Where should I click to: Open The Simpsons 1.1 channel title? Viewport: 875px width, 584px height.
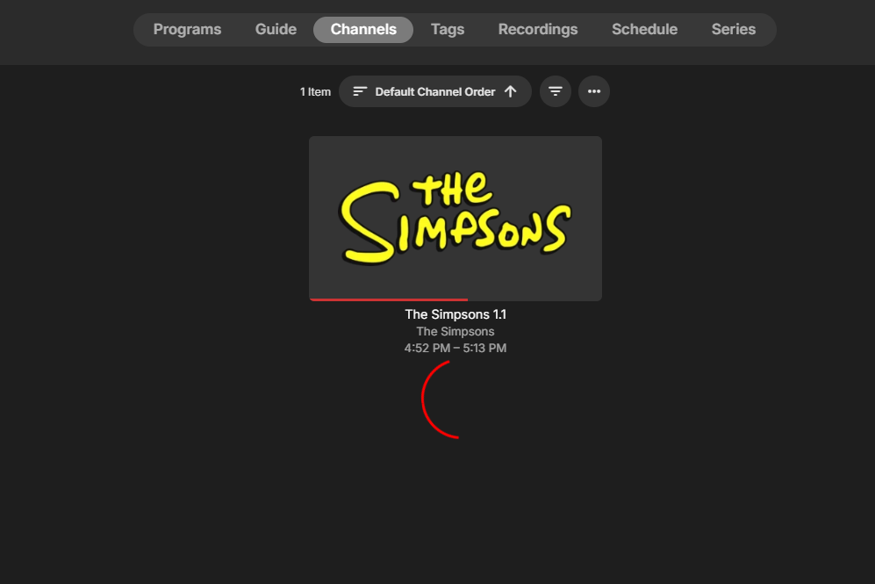coord(455,314)
